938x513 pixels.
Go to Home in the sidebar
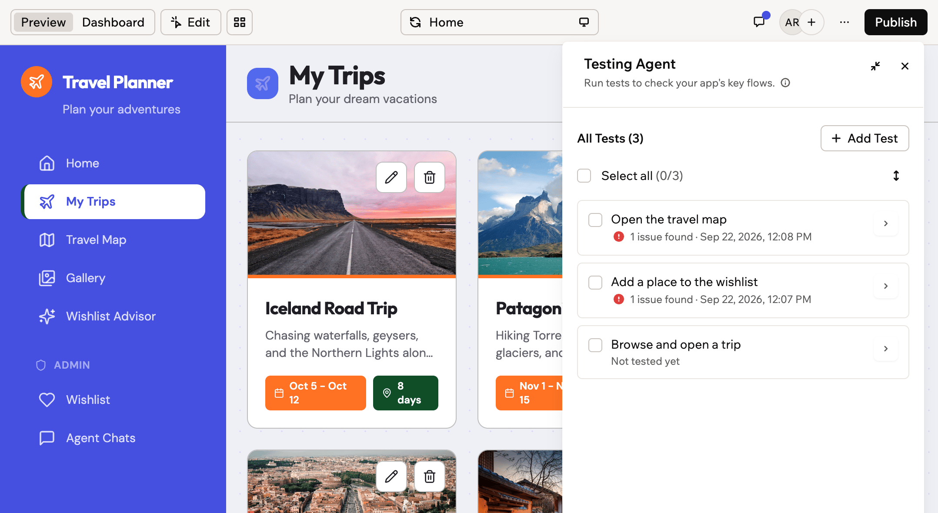point(113,163)
